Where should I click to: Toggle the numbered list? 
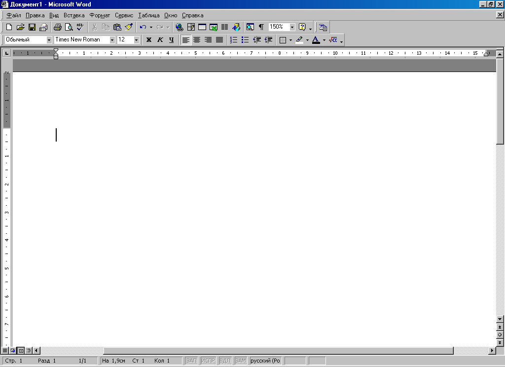[x=234, y=39]
